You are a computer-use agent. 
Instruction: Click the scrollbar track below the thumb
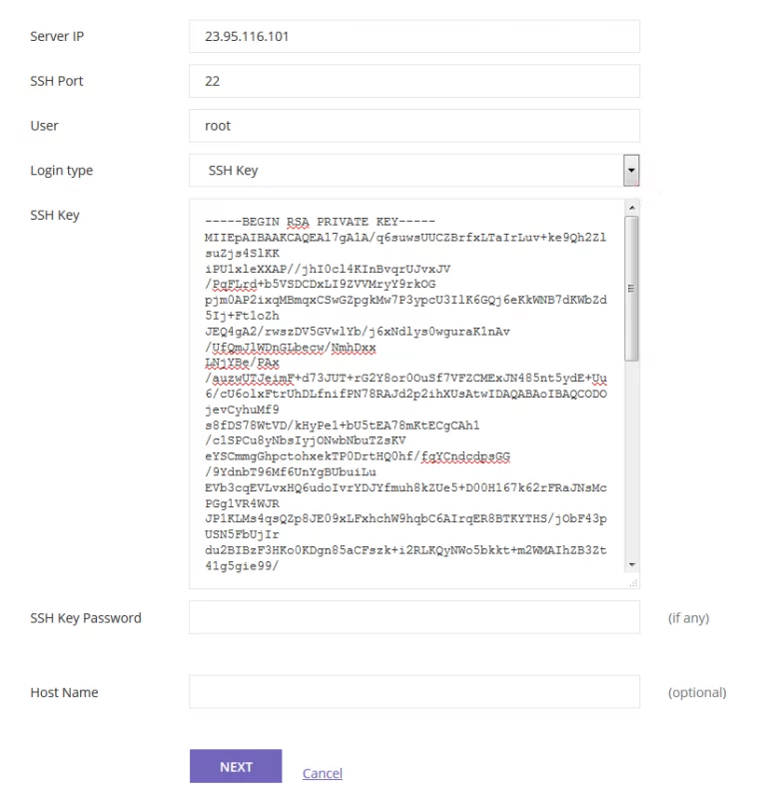[x=632, y=458]
